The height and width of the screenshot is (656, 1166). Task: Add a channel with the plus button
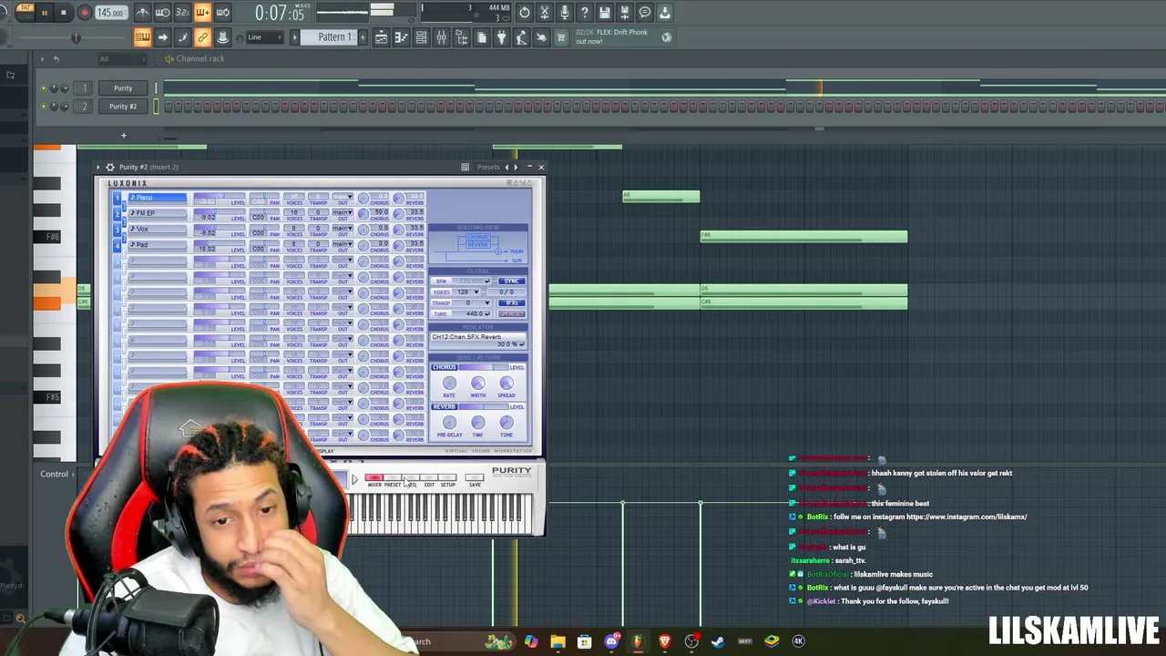pos(123,136)
